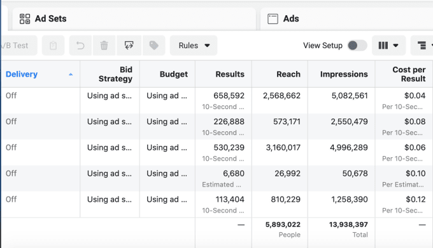Select the Results value 530,239
This screenshot has width=433, height=248.
pos(229,148)
